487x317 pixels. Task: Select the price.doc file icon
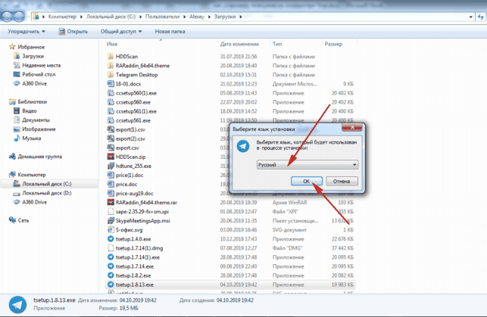(x=111, y=185)
